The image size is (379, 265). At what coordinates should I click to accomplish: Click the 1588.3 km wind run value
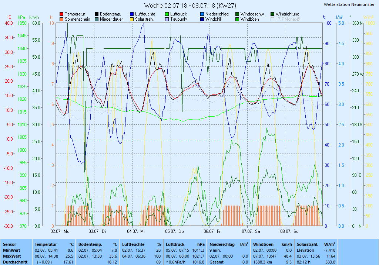click(263, 262)
